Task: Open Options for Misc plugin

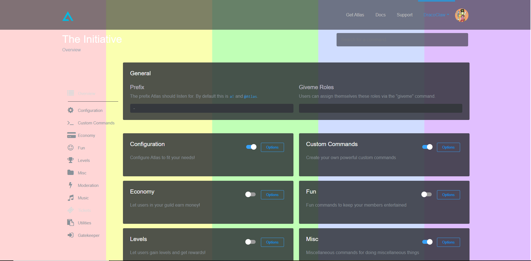Action: (448, 242)
